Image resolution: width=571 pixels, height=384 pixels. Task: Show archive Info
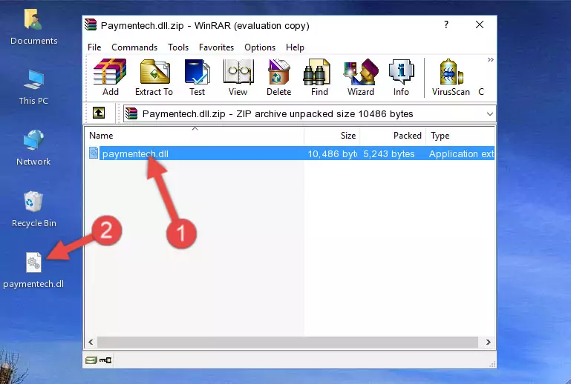coord(401,77)
